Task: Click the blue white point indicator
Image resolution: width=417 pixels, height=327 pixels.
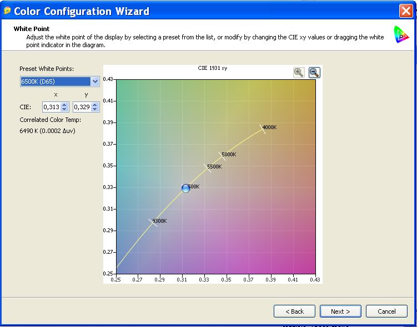Action: [186, 188]
